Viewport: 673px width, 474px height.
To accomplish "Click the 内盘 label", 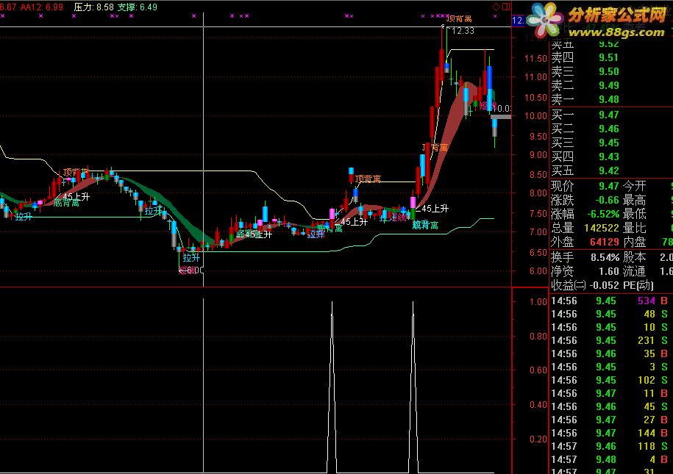I will tap(634, 243).
